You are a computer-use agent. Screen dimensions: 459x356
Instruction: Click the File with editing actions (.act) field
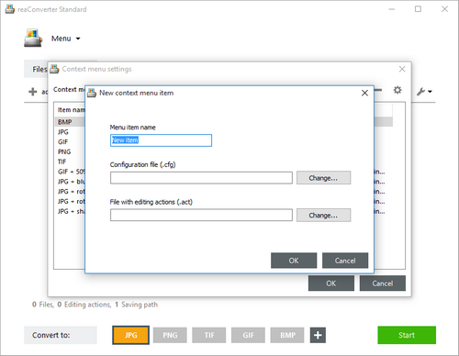click(201, 215)
